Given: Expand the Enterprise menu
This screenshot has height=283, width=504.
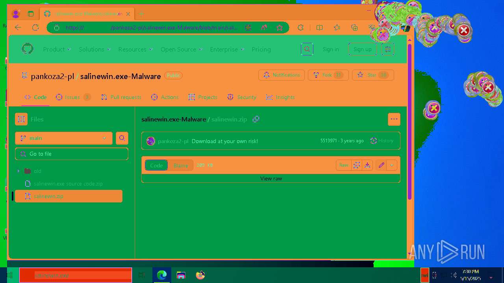Looking at the screenshot, I should pos(227,50).
